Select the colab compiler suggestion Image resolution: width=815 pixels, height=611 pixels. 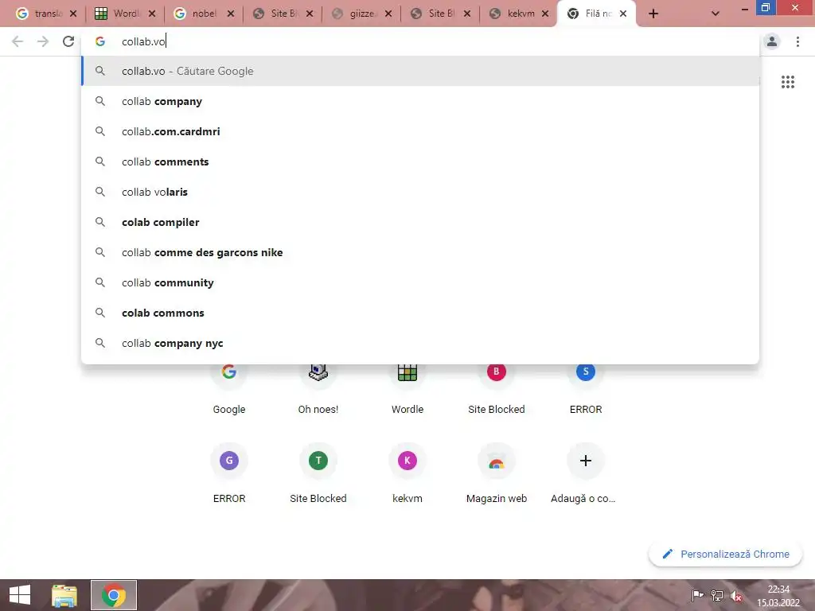[420, 222]
